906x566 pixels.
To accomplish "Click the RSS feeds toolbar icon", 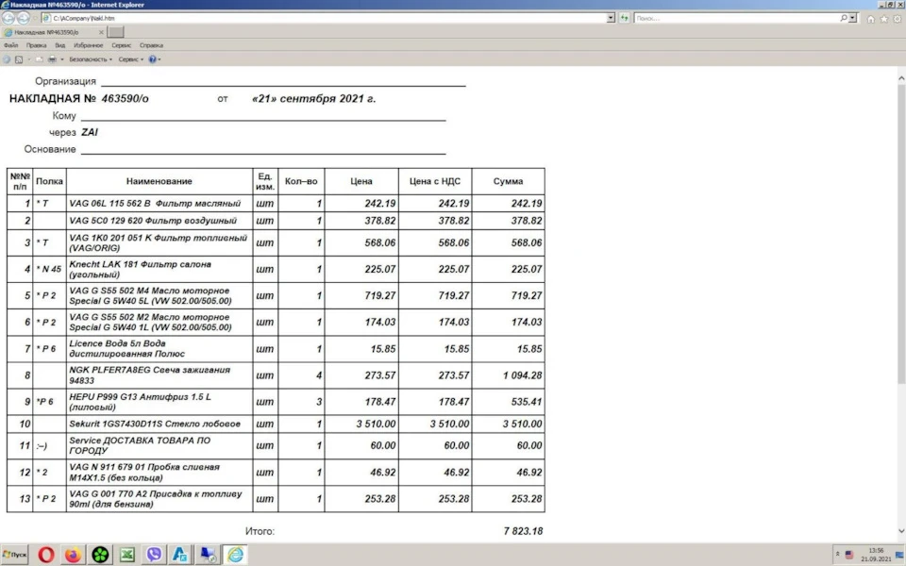I will click(x=19, y=58).
